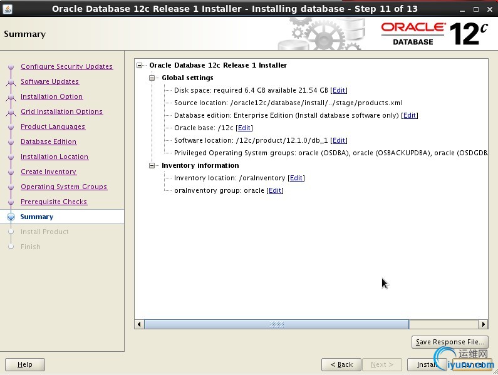This screenshot has width=498, height=375.
Task: Go to Software Updates step
Action: (50, 81)
